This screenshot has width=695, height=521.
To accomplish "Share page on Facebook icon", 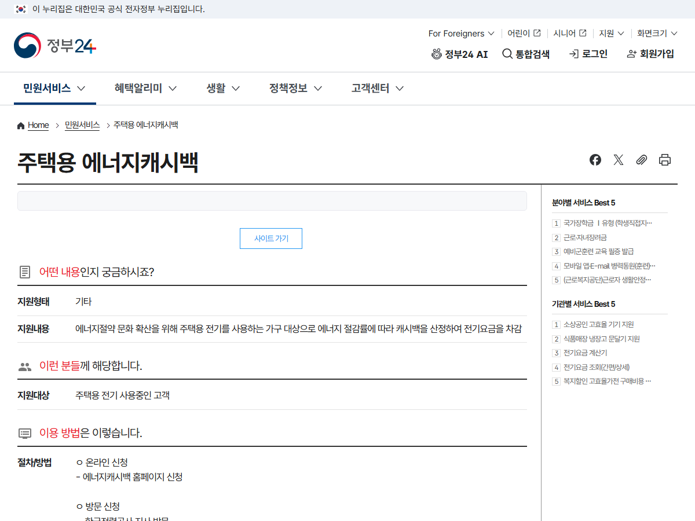I will tap(595, 160).
